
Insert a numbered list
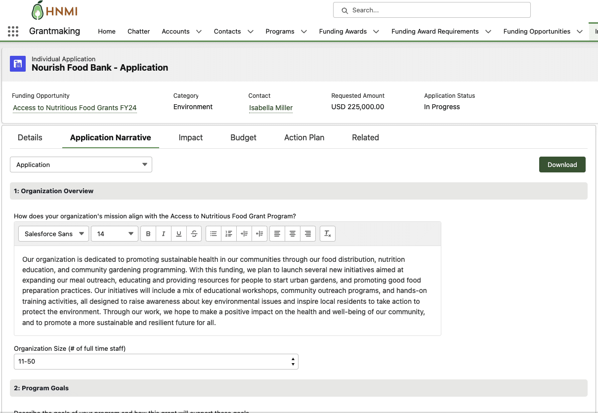[228, 234]
